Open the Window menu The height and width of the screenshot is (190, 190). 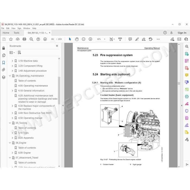pos(27,28)
